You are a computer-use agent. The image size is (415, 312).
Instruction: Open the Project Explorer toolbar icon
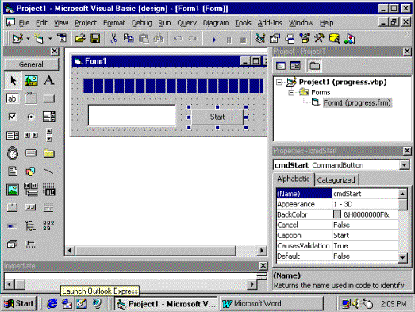click(260, 39)
